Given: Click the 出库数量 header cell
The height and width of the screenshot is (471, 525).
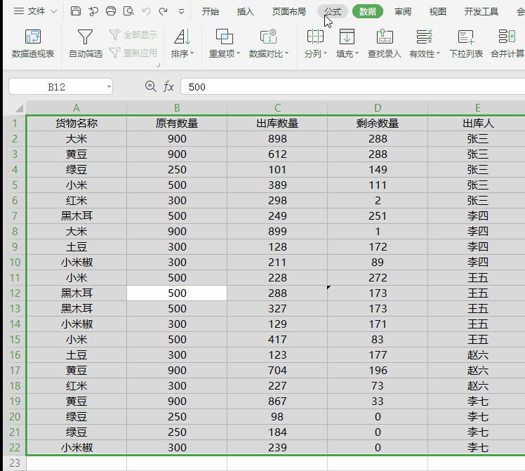Looking at the screenshot, I should pos(277,124).
